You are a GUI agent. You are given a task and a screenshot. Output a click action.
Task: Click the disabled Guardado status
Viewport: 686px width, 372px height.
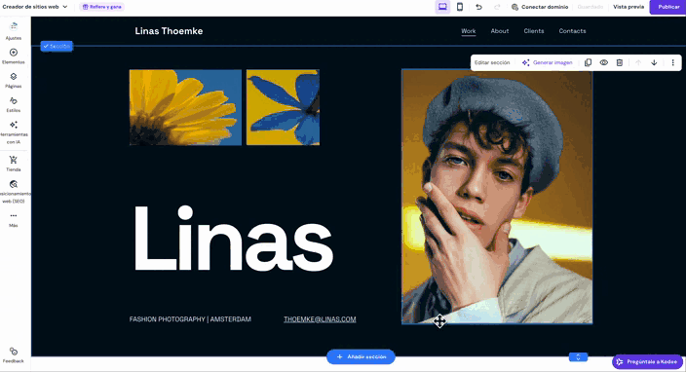[x=591, y=7]
